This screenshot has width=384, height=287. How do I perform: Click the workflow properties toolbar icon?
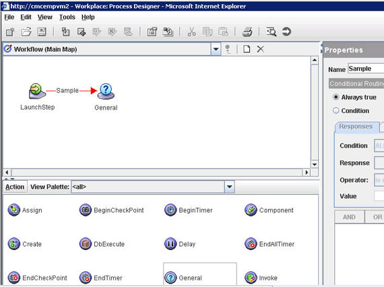click(x=152, y=32)
